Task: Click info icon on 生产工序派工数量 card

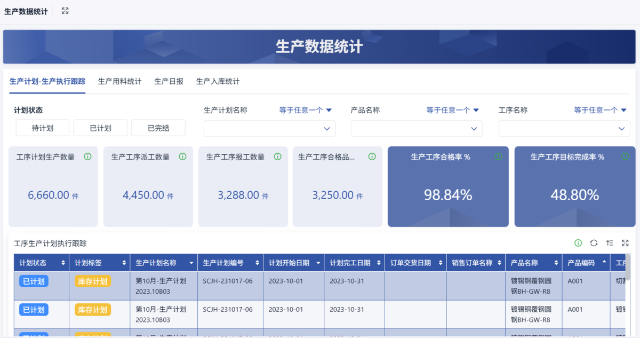Action: pyautogui.click(x=182, y=157)
